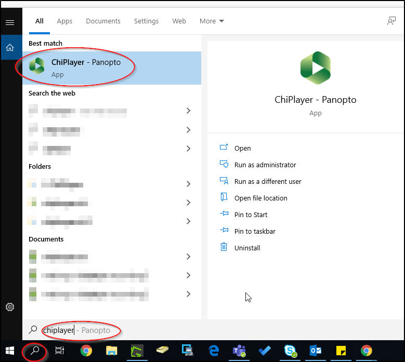
Task: Open the hamburger menu in the search sidebar
Action: (x=10, y=23)
